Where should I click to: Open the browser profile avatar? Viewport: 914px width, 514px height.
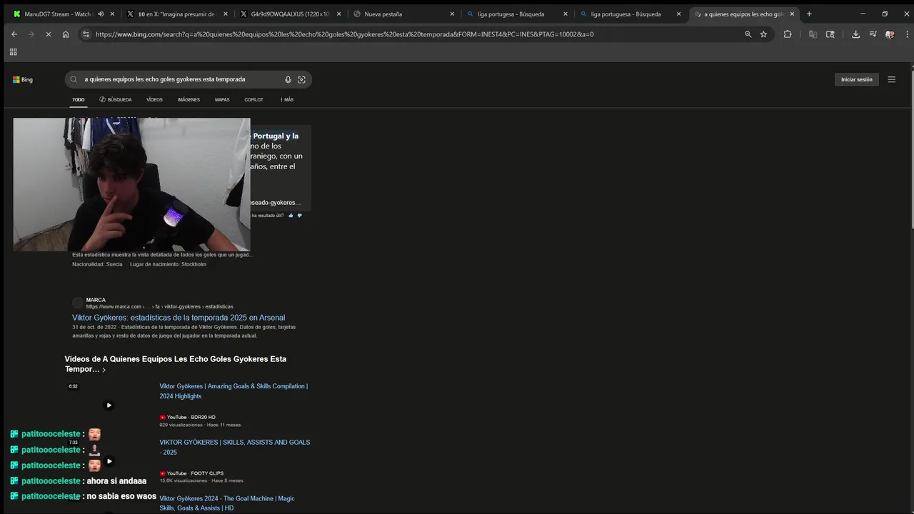890,34
